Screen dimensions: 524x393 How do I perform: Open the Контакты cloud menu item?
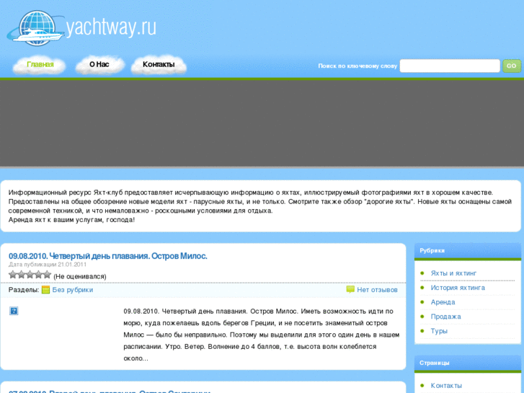(x=159, y=64)
